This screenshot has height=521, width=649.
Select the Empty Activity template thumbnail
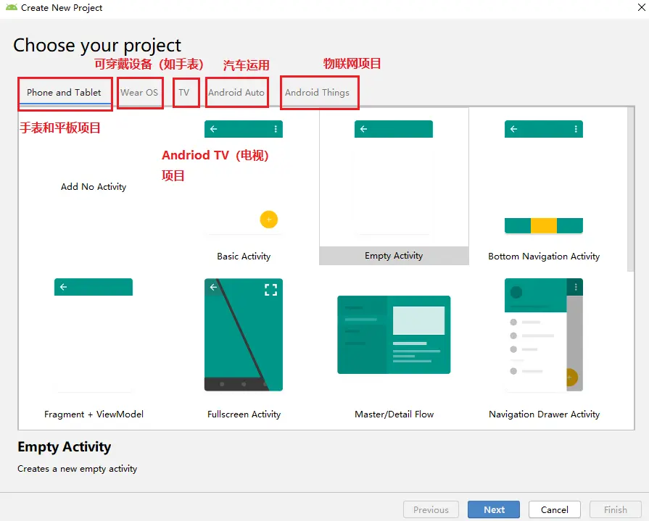pos(394,178)
